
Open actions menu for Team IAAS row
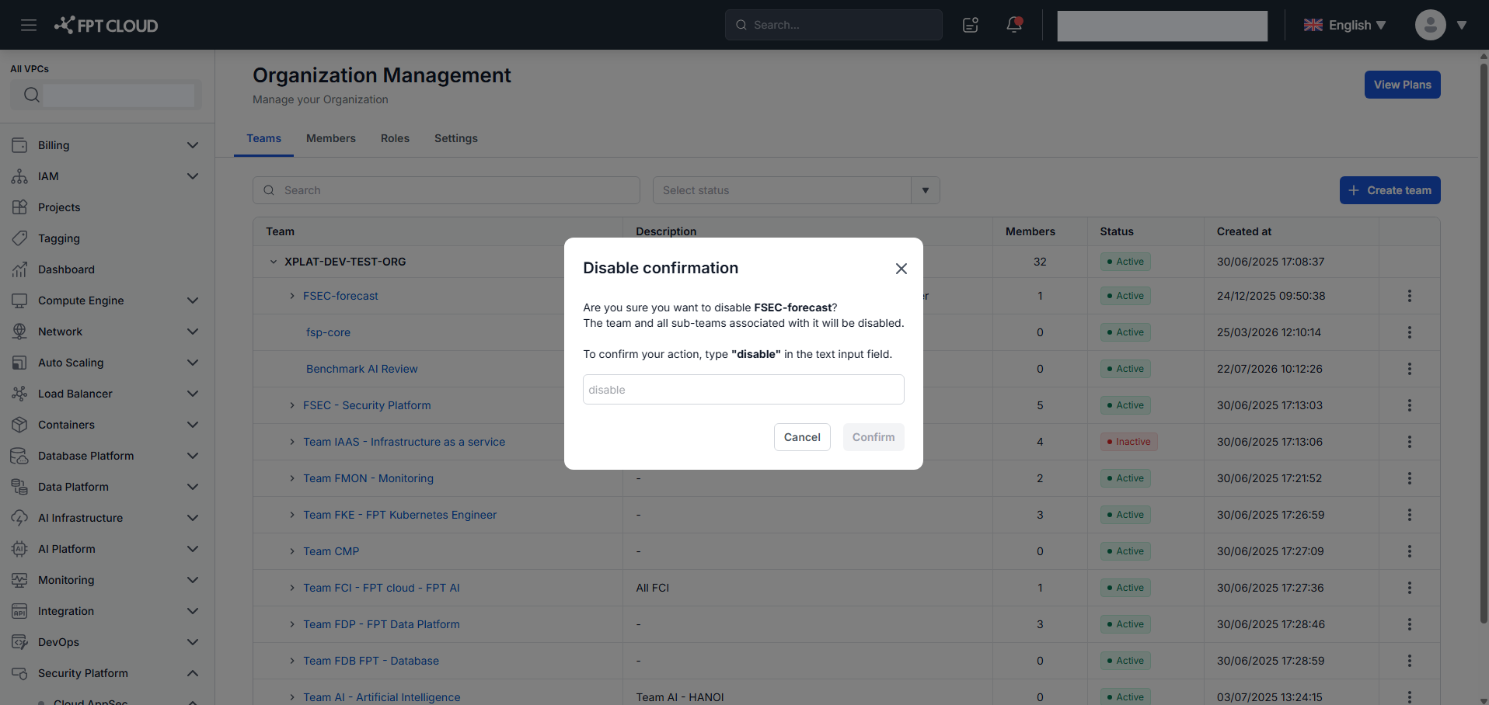click(1409, 442)
